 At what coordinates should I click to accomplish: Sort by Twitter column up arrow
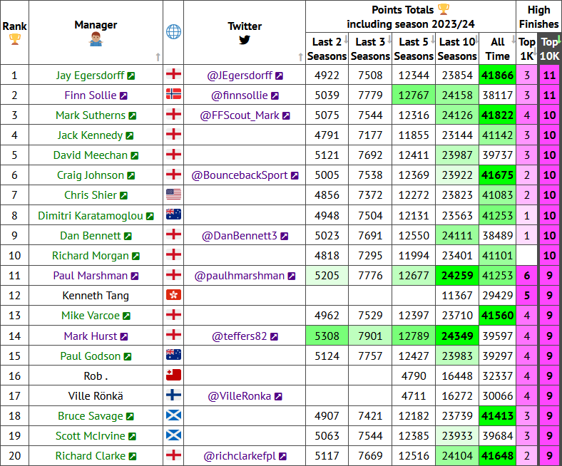(x=300, y=57)
